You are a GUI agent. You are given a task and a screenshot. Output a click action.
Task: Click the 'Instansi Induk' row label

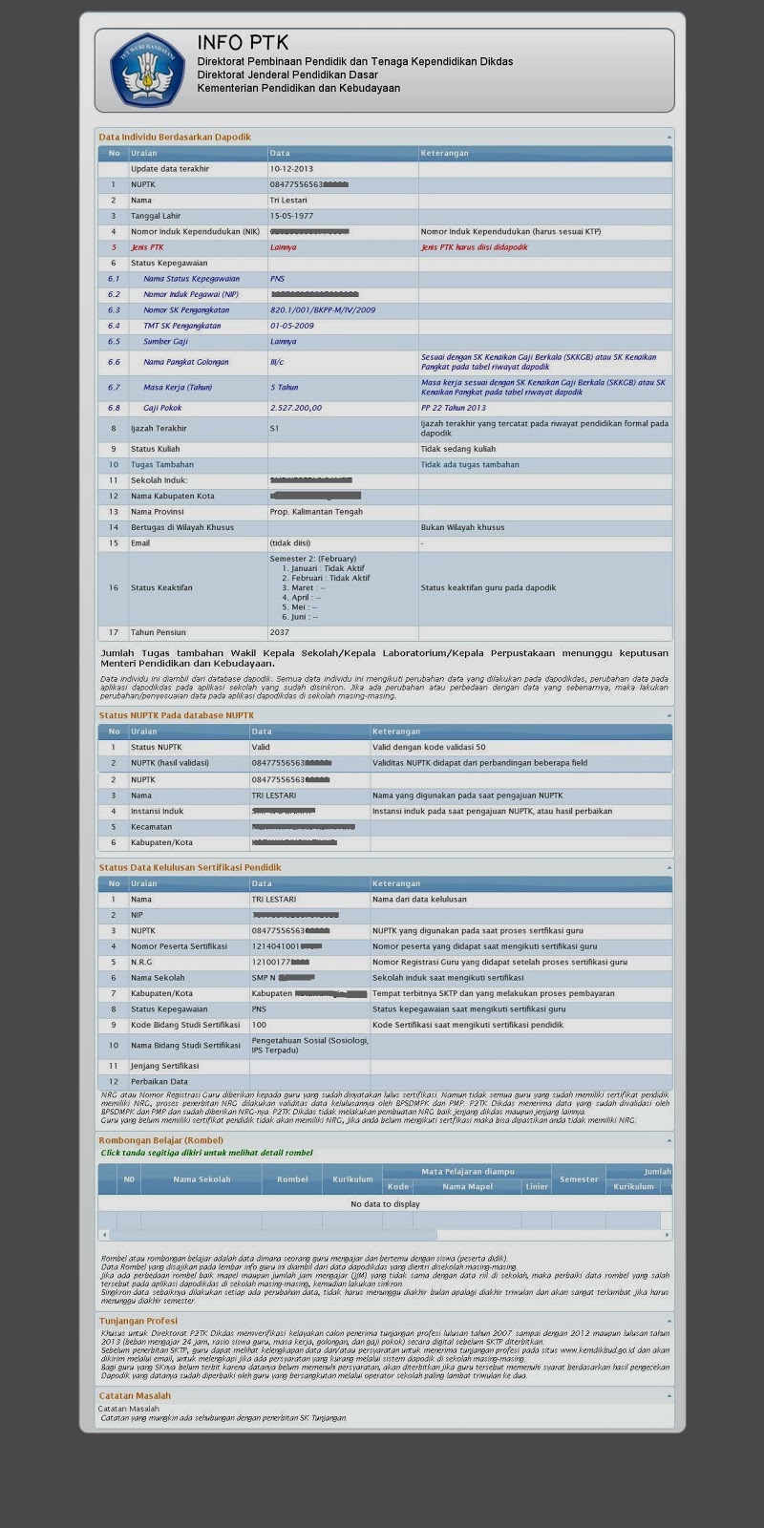(157, 811)
